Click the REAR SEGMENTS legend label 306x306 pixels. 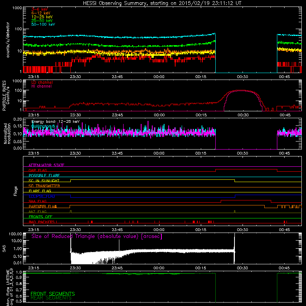coord(51,298)
